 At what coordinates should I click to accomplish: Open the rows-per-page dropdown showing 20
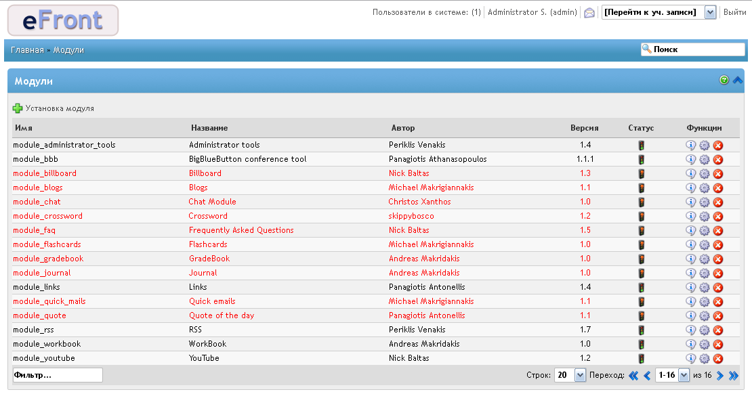(x=570, y=375)
